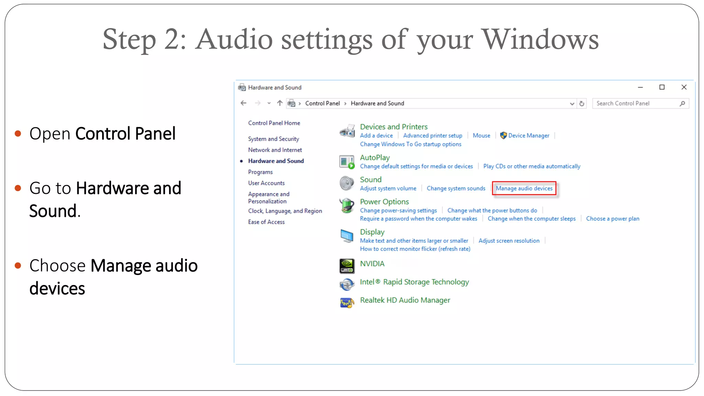Open AutoPlay heading link
Screen dimensions: 704x396
[375, 157]
